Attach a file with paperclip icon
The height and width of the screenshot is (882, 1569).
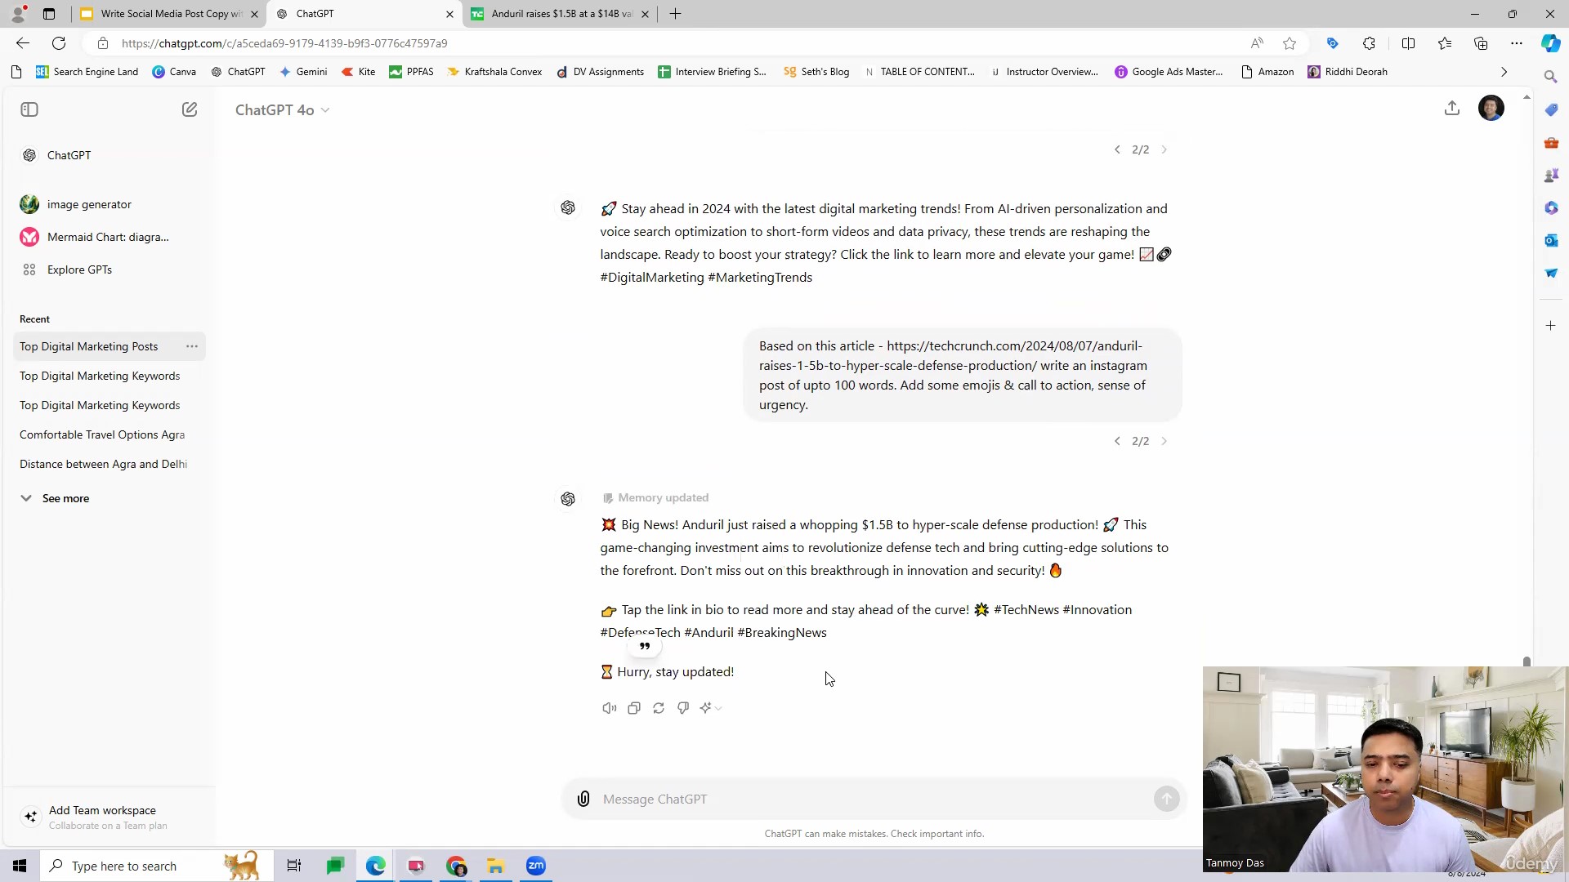[x=583, y=799]
